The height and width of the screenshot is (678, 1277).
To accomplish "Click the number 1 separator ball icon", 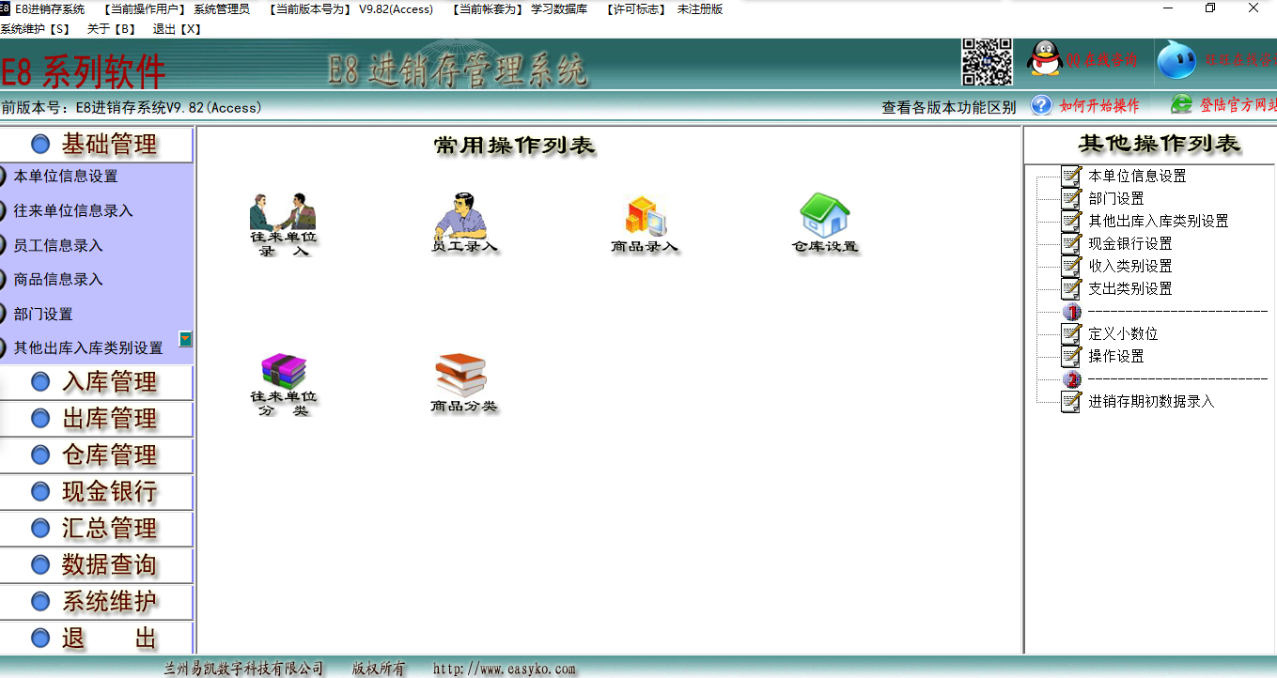I will [1072, 312].
